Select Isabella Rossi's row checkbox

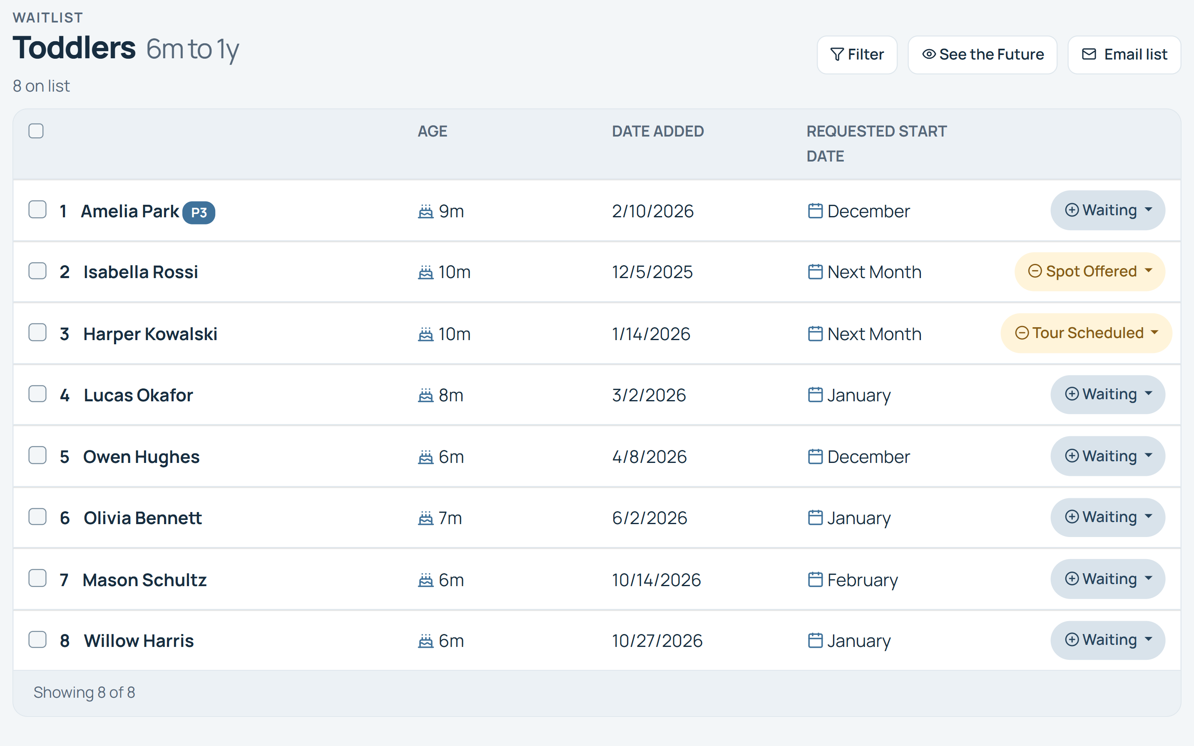pyautogui.click(x=37, y=271)
